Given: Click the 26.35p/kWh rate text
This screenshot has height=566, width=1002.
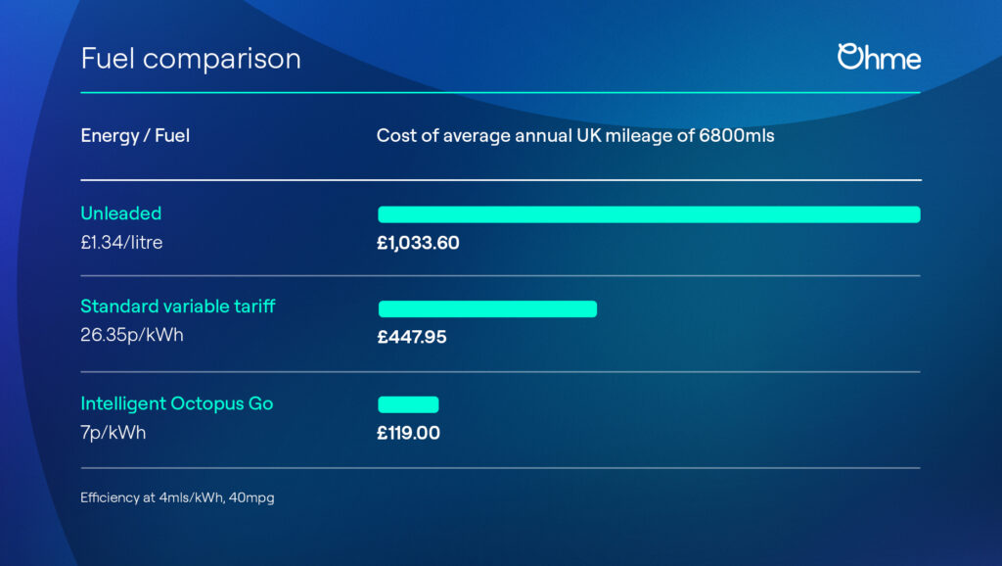Looking at the screenshot, I should [x=132, y=335].
